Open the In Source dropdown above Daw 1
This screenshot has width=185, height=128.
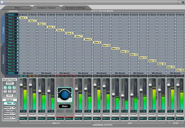[23, 15]
